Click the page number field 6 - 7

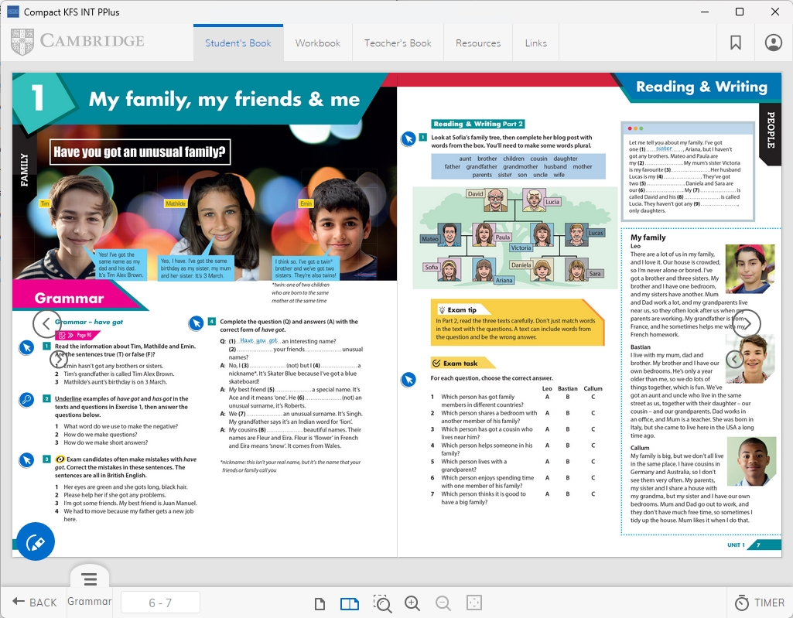[x=160, y=603]
